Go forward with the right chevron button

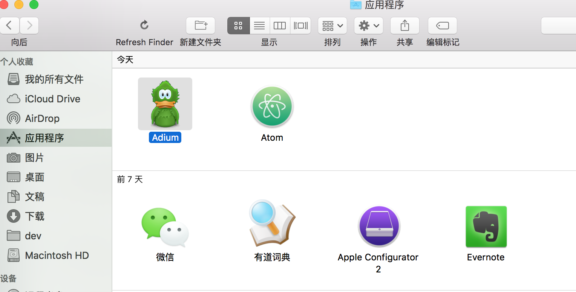pyautogui.click(x=29, y=26)
